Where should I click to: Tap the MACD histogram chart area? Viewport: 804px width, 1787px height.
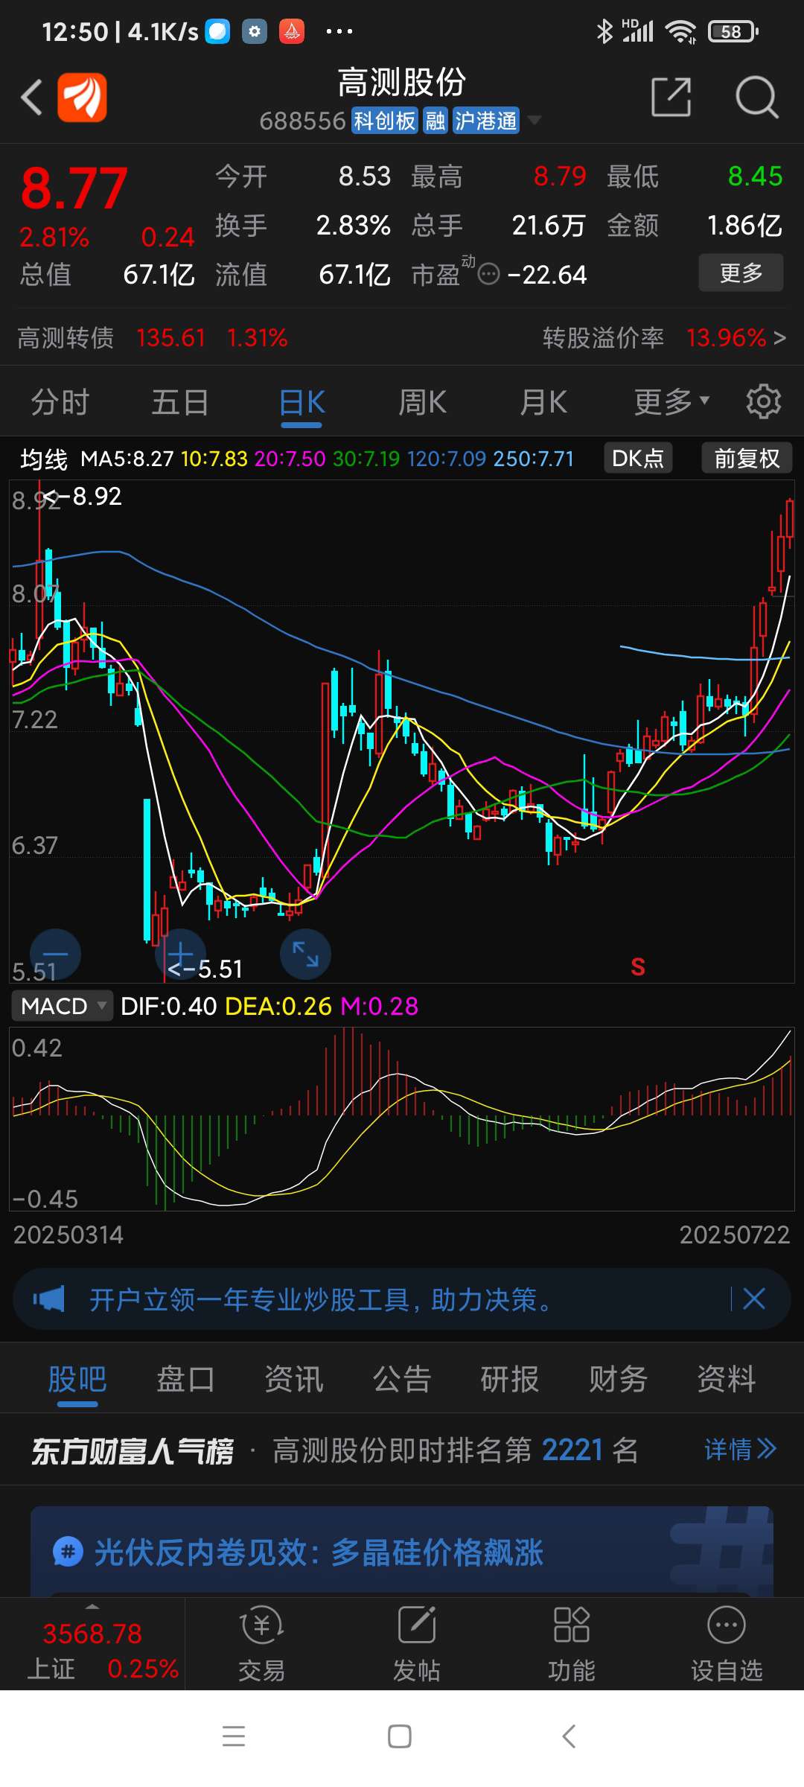[402, 1118]
